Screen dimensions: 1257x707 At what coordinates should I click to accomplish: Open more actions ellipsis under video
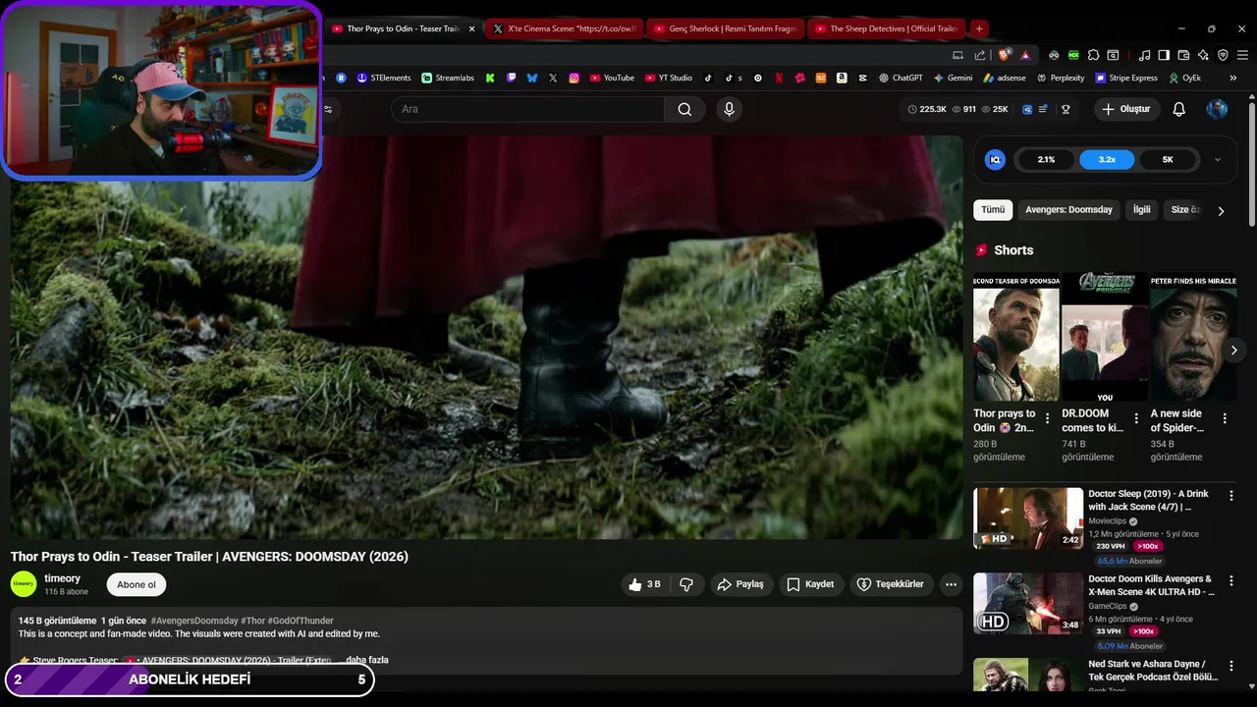point(951,584)
